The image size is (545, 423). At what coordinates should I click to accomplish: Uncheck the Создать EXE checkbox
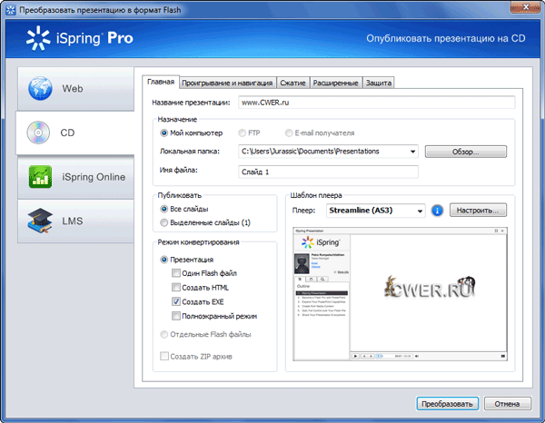click(176, 301)
